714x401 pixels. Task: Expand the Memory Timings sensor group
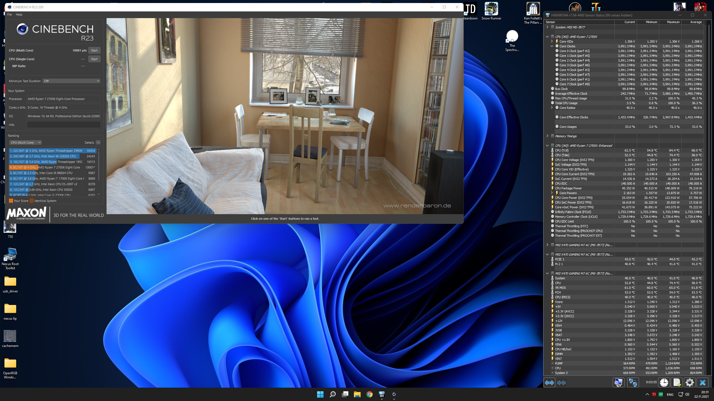pyautogui.click(x=547, y=136)
